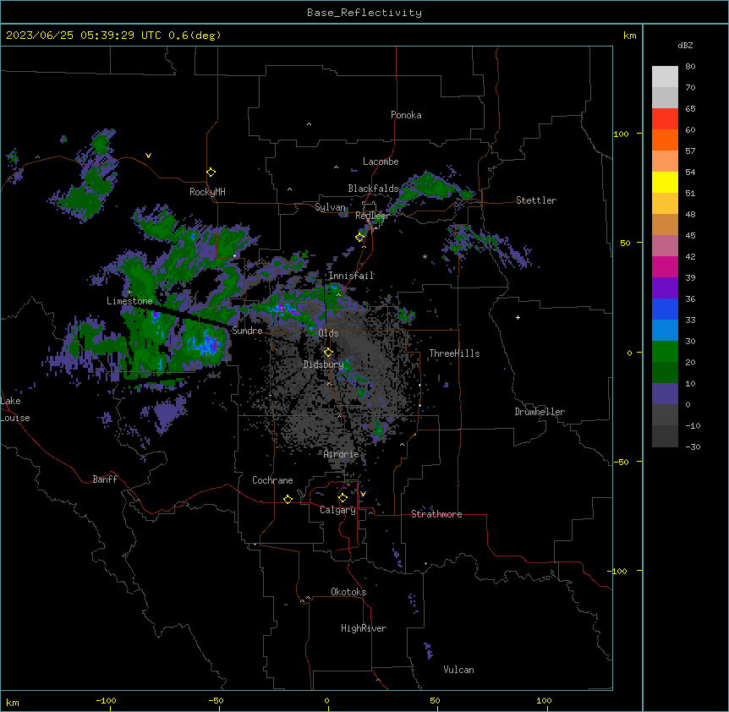Viewport: 729px width, 712px height.
Task: Pick the green 20-30 dBZ legend swatch
Action: point(665,352)
